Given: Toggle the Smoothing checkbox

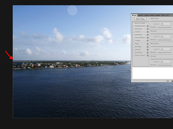Looking at the screenshot, I should click(x=134, y=52).
